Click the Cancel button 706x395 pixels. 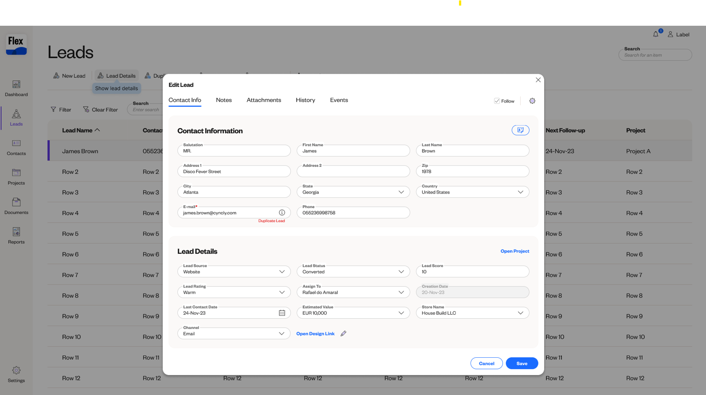486,363
